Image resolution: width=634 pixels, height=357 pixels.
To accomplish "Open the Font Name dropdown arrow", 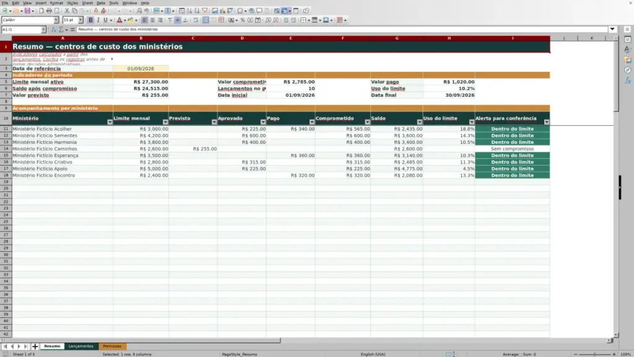I will point(56,20).
